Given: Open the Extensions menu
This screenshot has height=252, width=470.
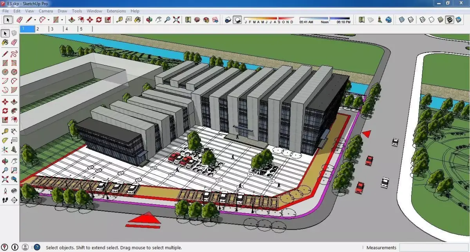Looking at the screenshot, I should click(116, 11).
